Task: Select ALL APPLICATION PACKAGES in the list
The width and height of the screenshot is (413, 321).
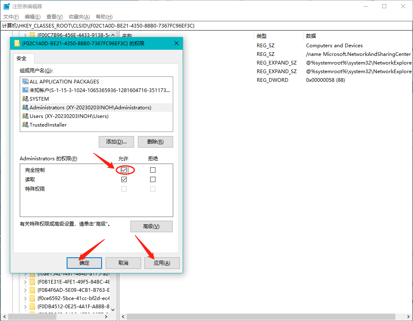Action: tap(96, 81)
